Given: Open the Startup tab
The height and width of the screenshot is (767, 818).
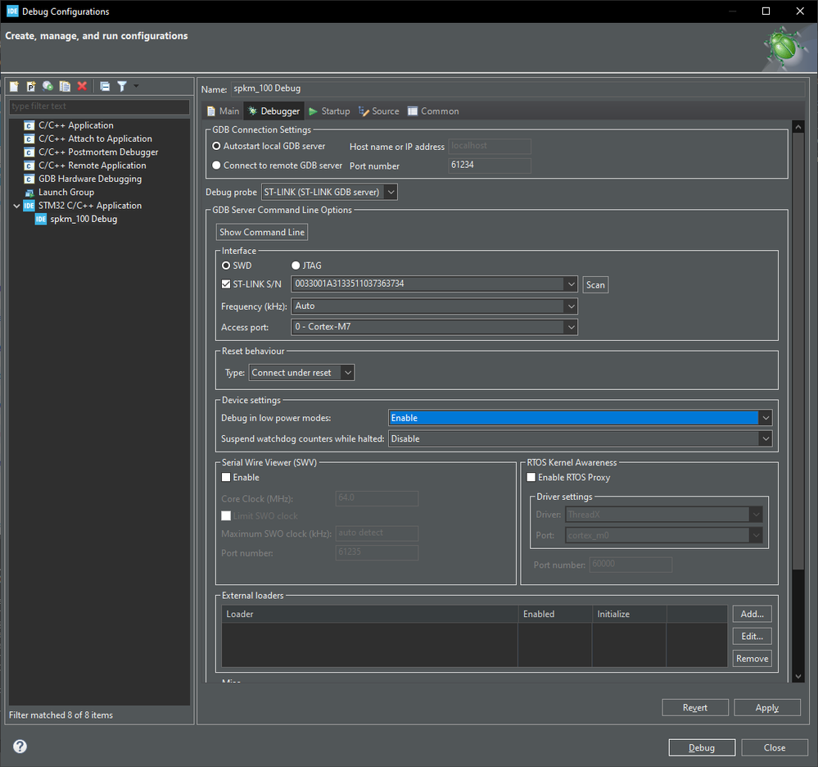Looking at the screenshot, I should point(330,111).
